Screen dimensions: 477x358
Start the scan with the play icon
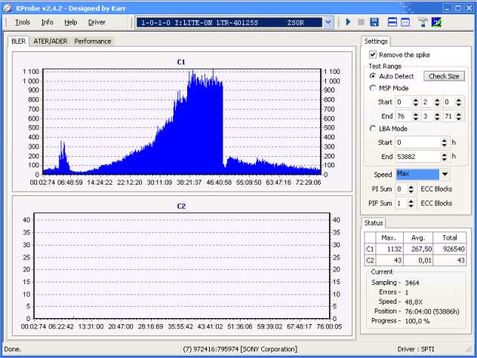pos(349,22)
